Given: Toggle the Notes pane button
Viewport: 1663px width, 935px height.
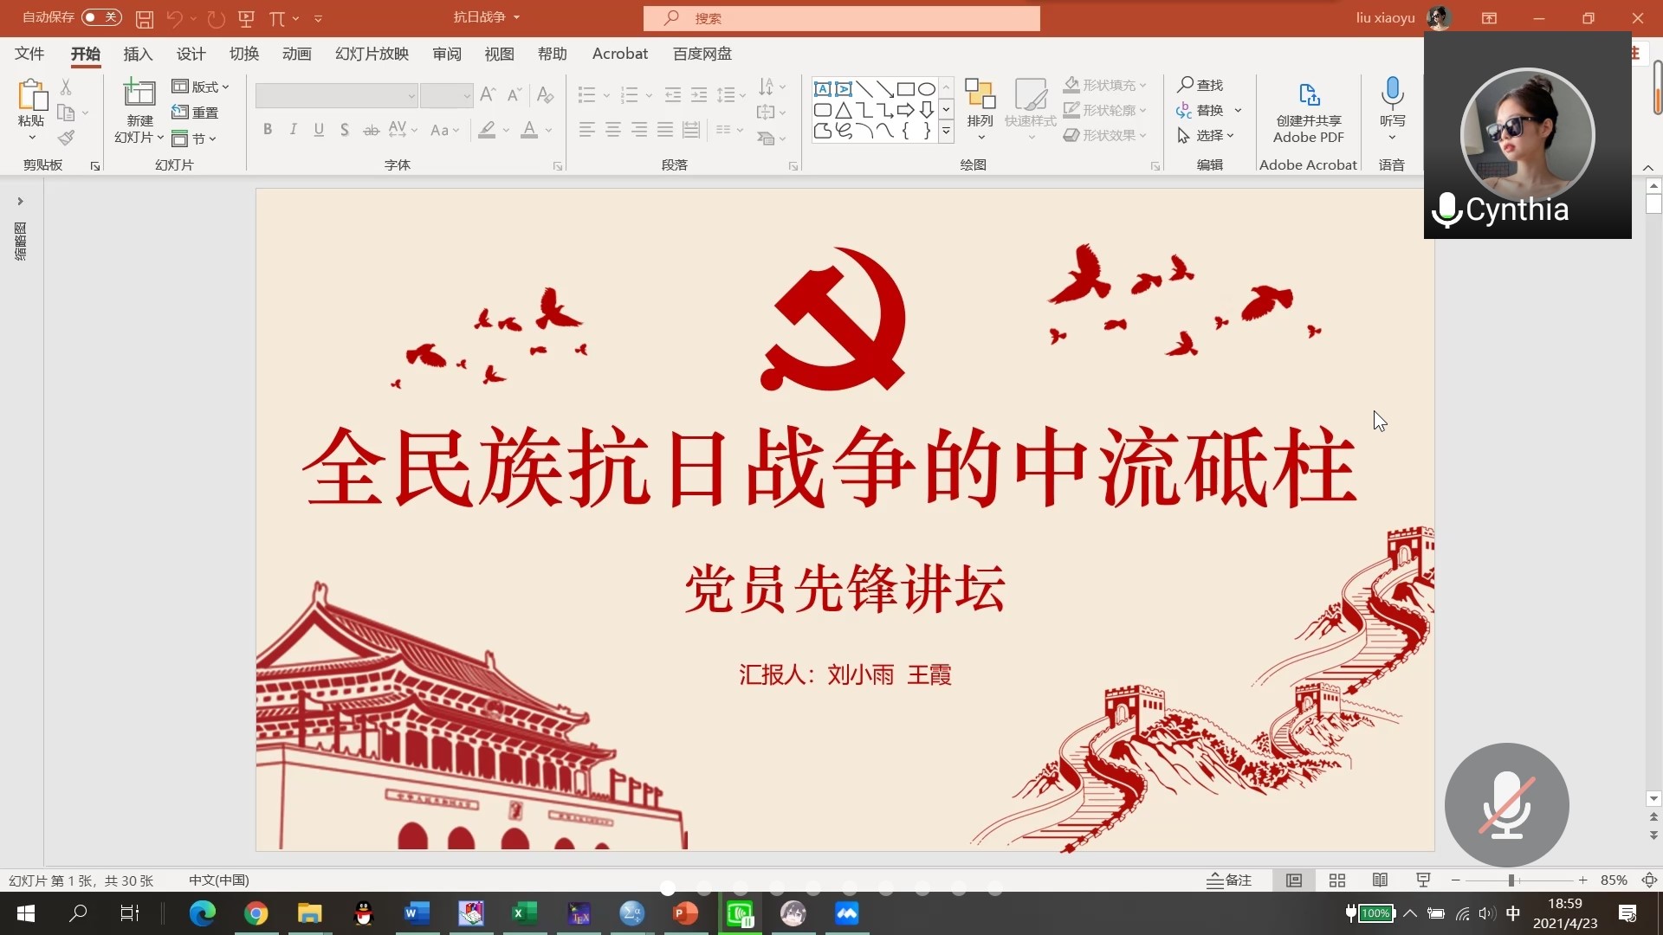Looking at the screenshot, I should pyautogui.click(x=1229, y=880).
